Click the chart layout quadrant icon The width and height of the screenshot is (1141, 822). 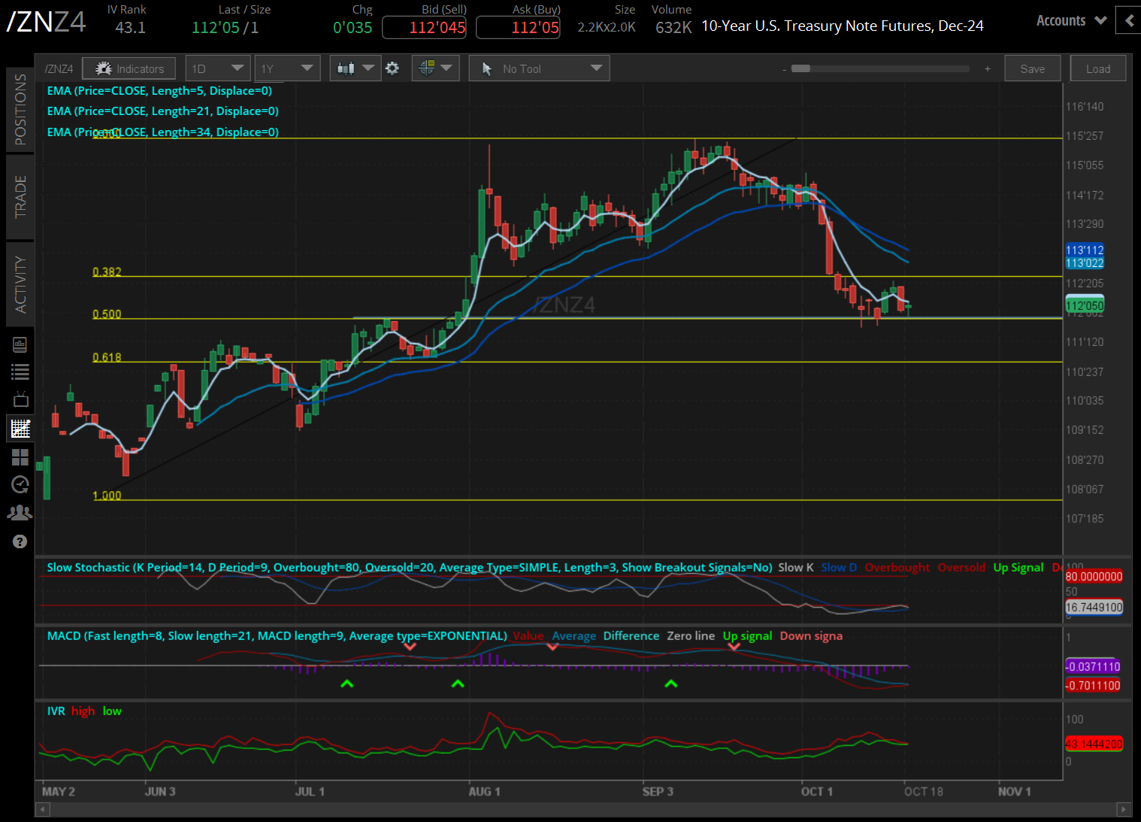pyautogui.click(x=20, y=456)
